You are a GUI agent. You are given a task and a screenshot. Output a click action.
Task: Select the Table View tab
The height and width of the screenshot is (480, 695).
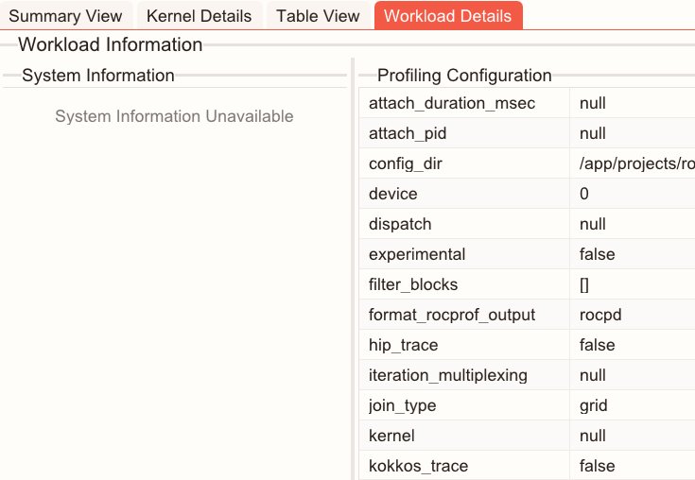pos(318,16)
